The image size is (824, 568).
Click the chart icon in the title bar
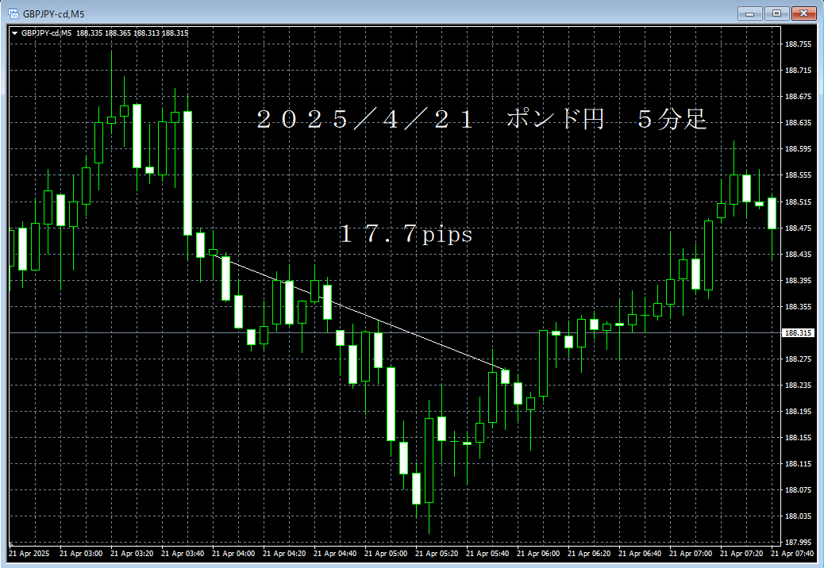pos(13,13)
